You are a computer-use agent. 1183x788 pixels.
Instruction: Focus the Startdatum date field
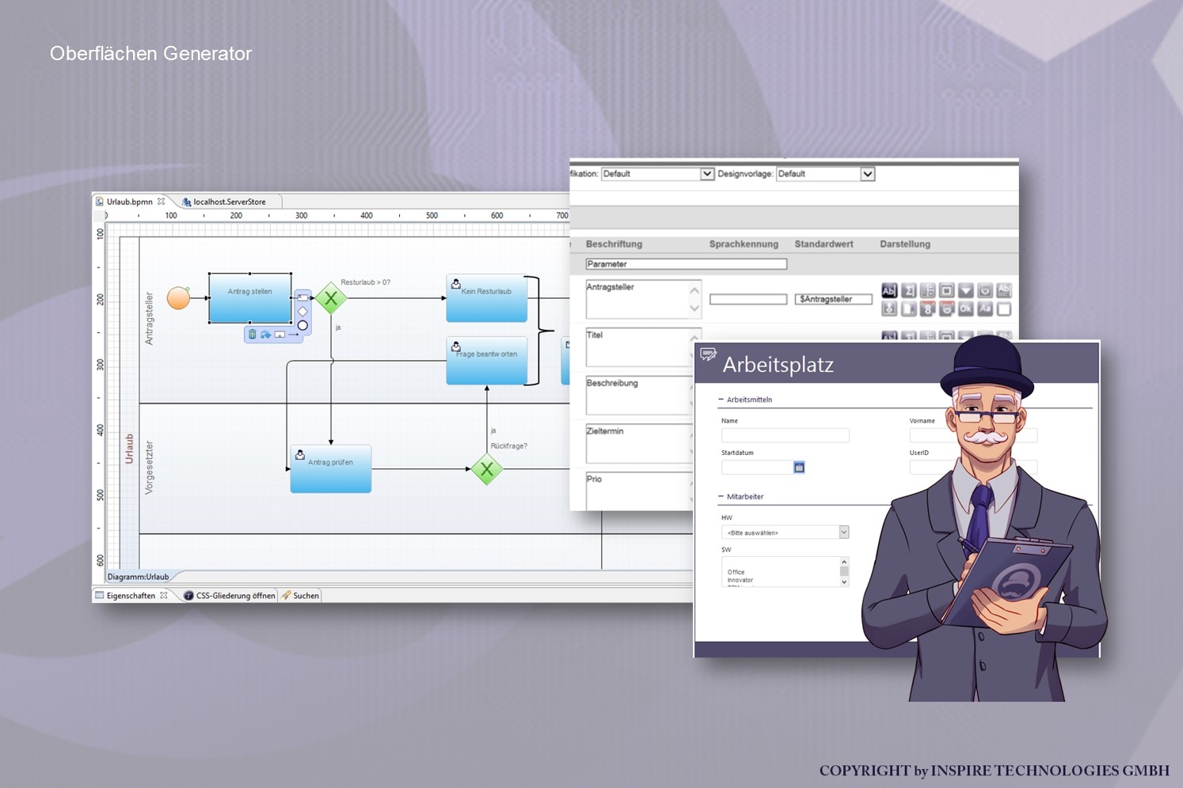[x=757, y=468]
